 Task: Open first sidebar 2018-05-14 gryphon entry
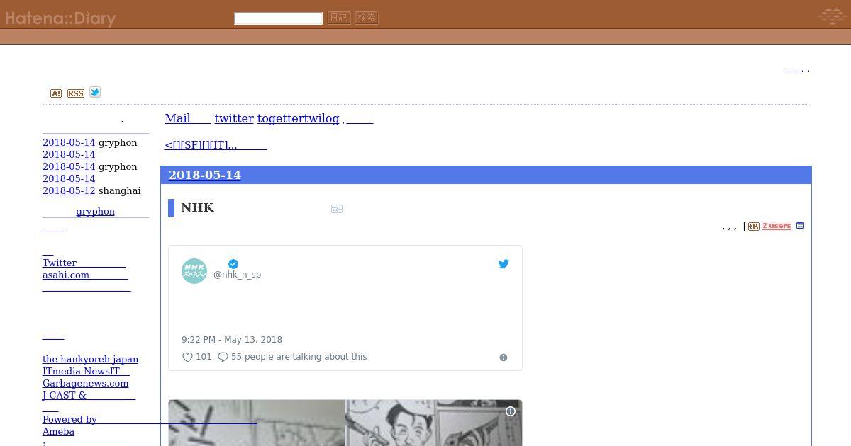69,142
